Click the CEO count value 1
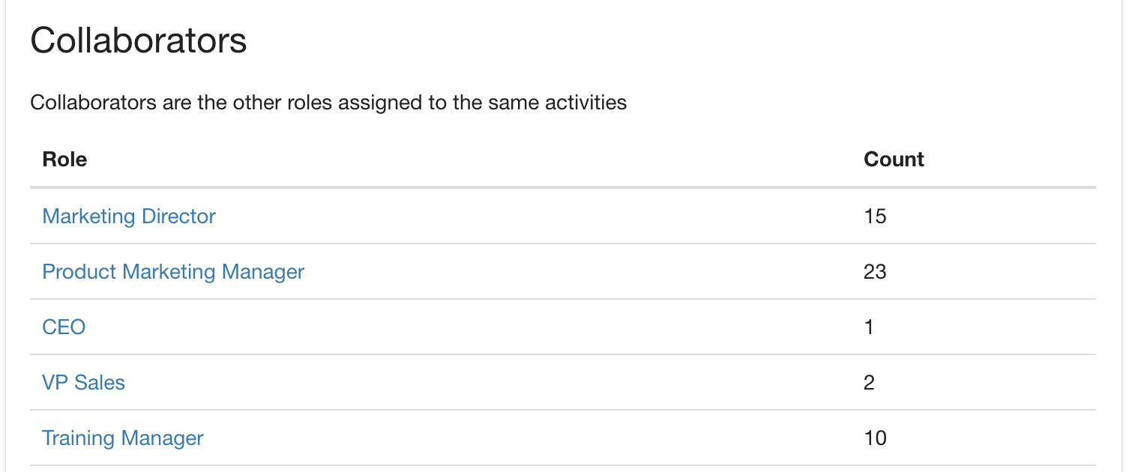This screenshot has height=472, width=1135. (x=869, y=327)
